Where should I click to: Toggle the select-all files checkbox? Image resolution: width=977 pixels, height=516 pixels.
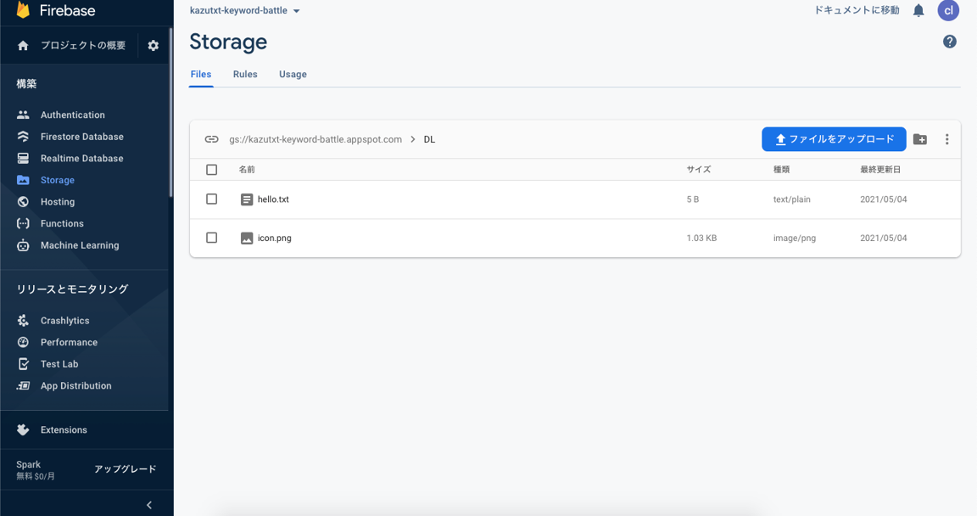(x=212, y=170)
